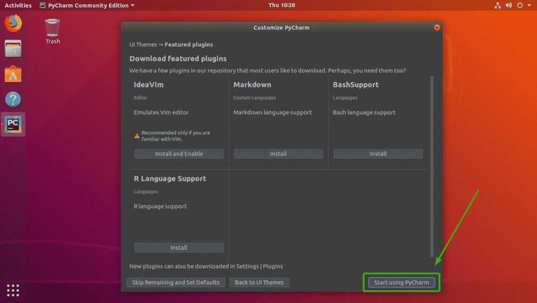Screen dimensions: 537x303
Task: Click the BashSupport plugin title
Action: click(x=356, y=85)
